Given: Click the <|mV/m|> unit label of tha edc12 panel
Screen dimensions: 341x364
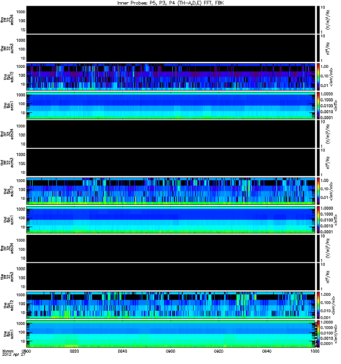Looking at the screenshot, I should coord(331,76).
